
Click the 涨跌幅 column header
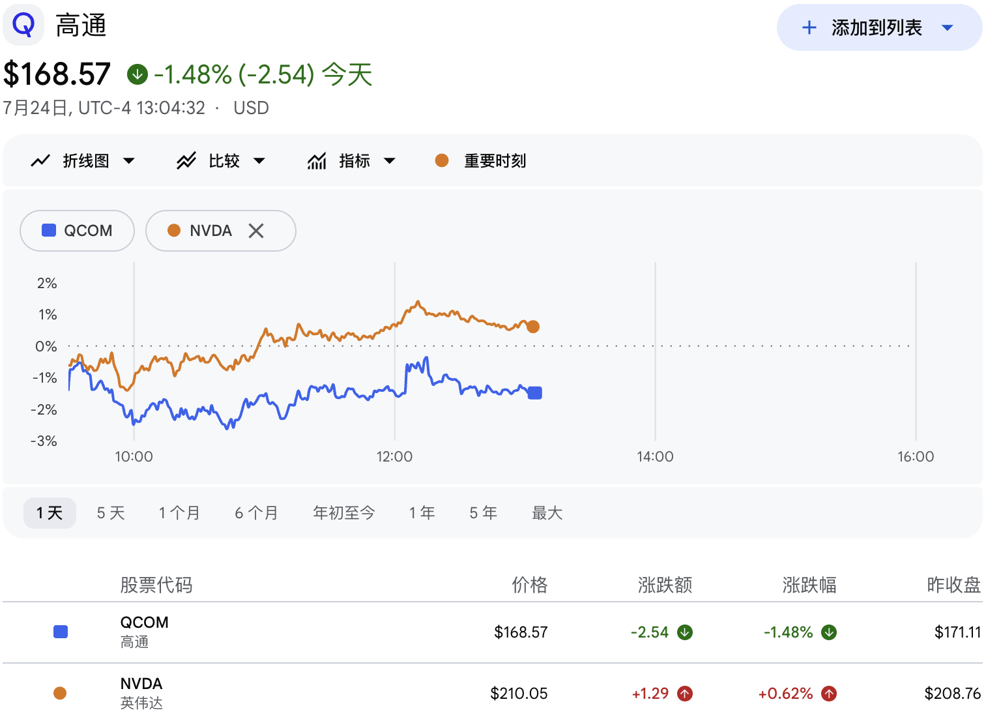(x=809, y=585)
